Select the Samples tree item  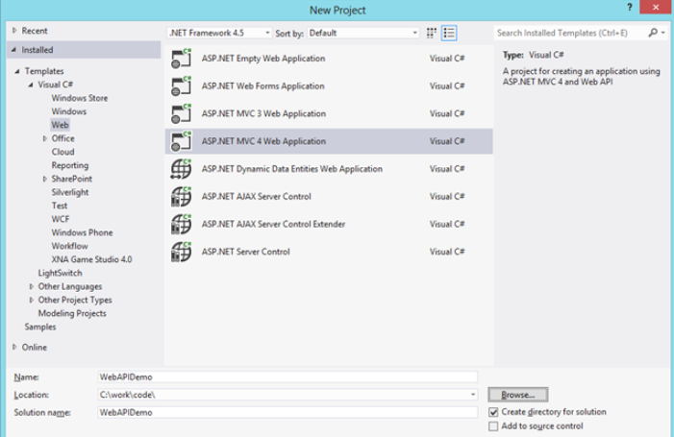(x=40, y=327)
